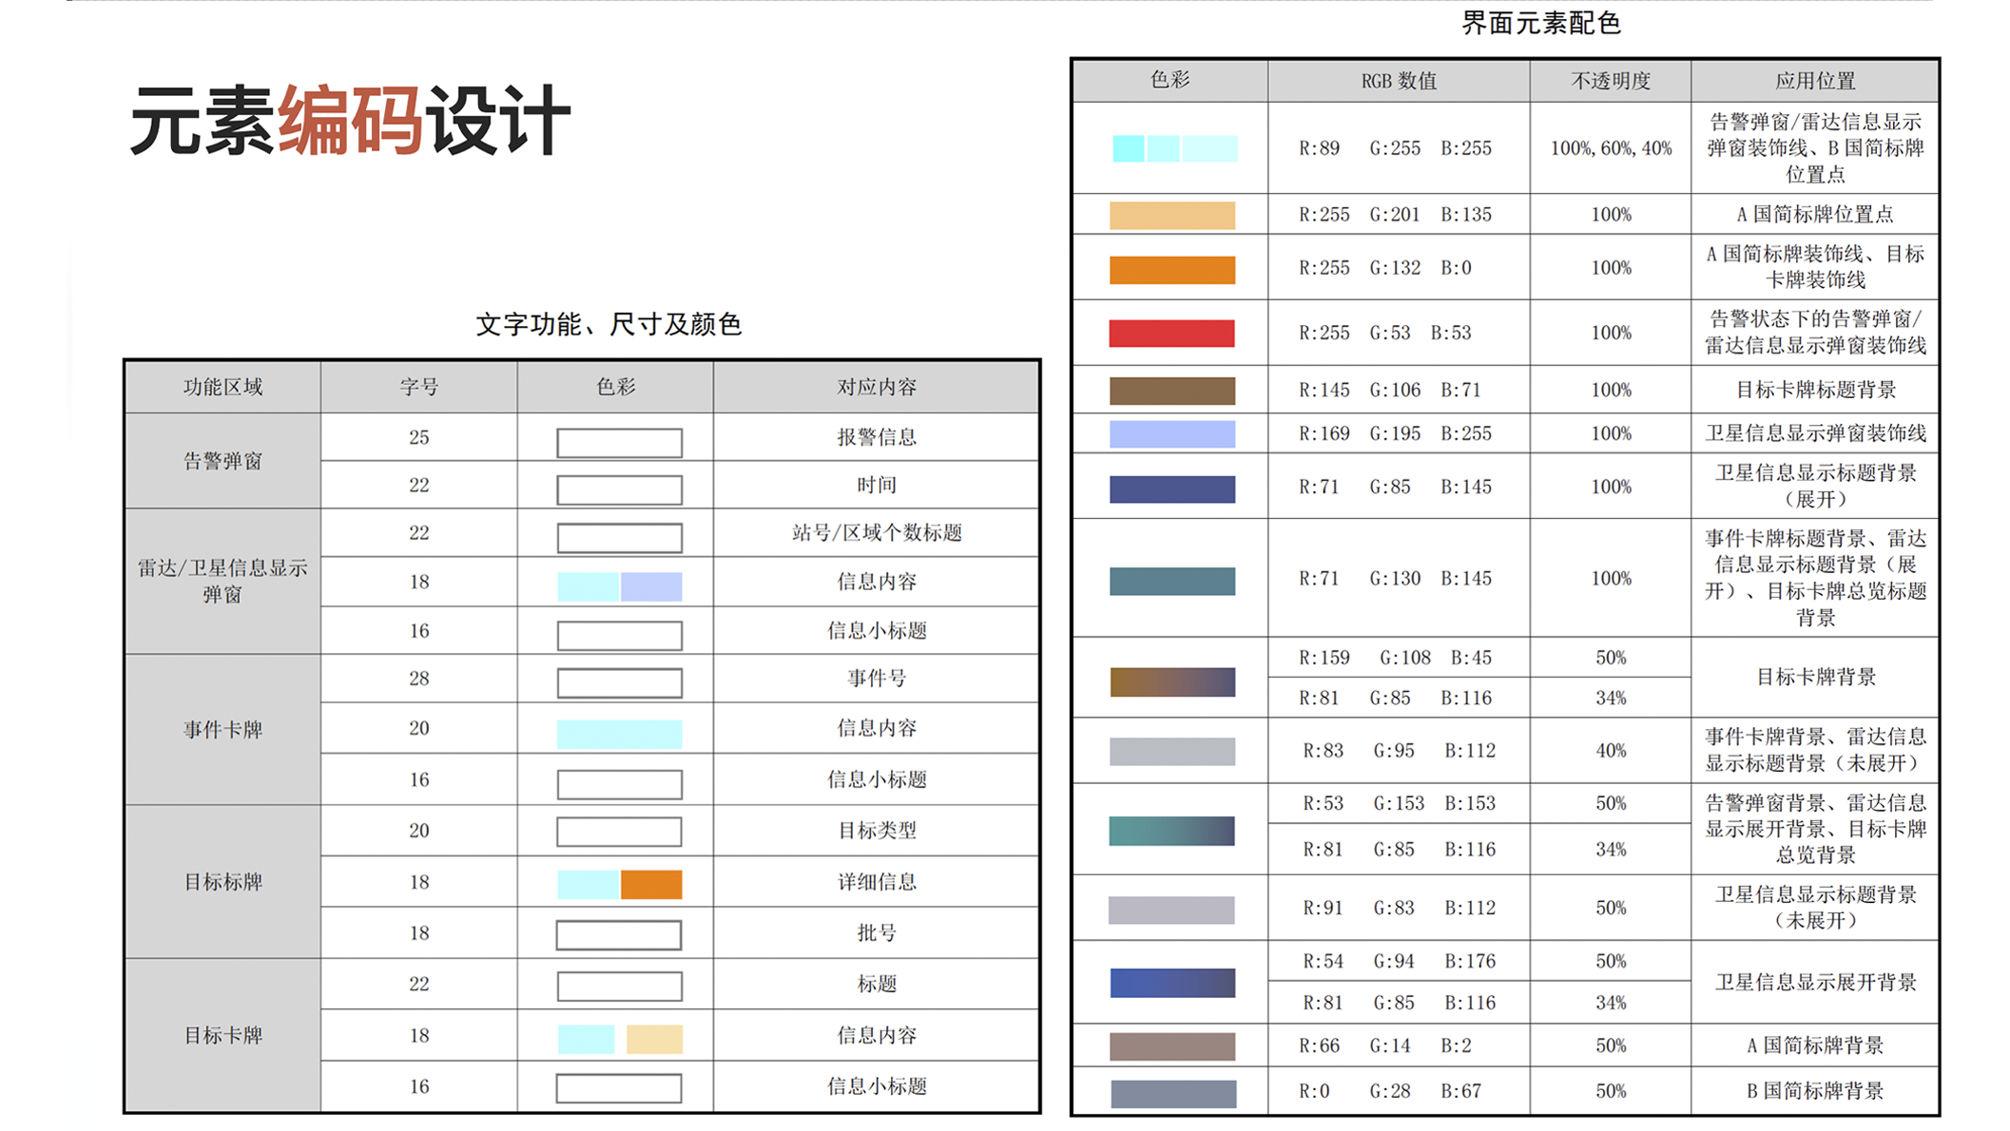Select the 事件号 content cell
This screenshot has width=2010, height=1131.
876,679
